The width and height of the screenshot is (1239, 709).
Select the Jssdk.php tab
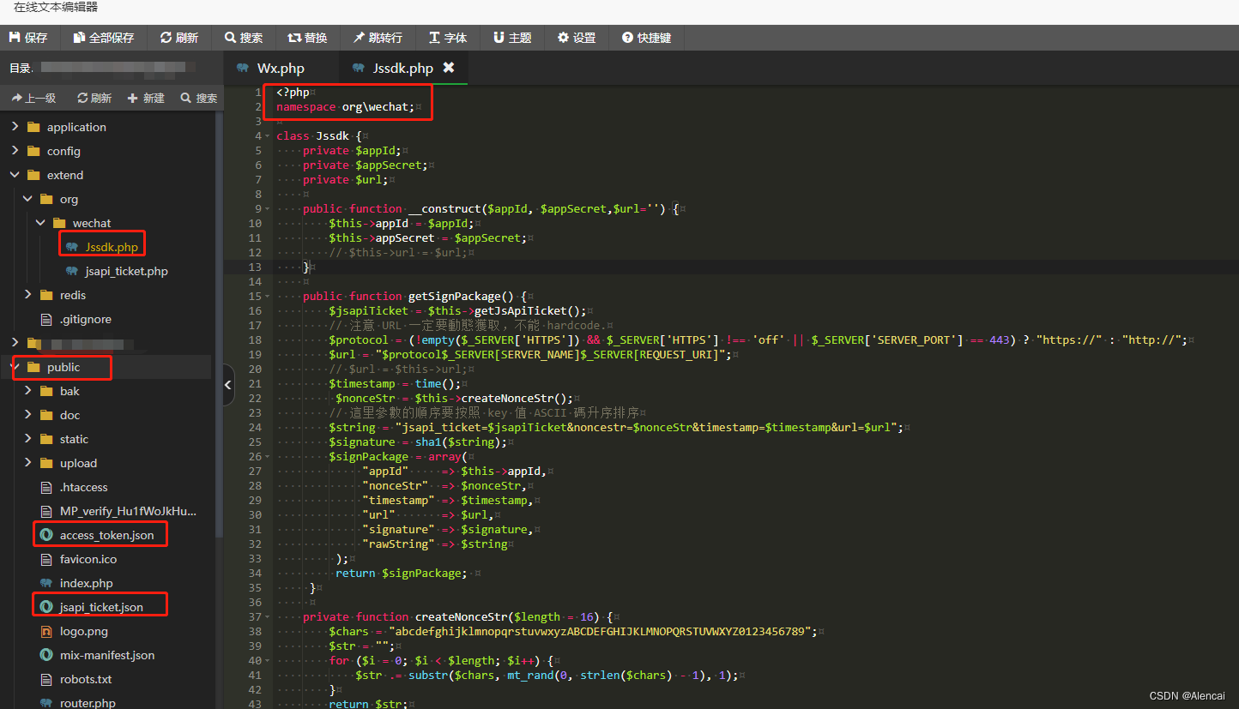tap(403, 69)
